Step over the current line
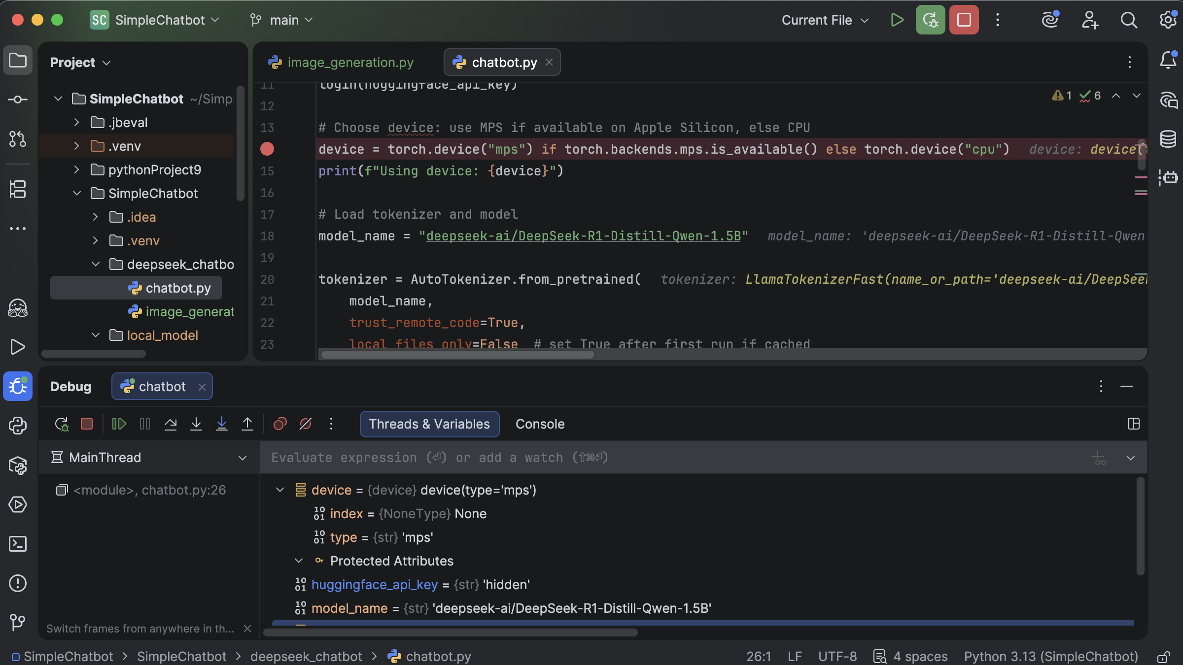 point(171,424)
